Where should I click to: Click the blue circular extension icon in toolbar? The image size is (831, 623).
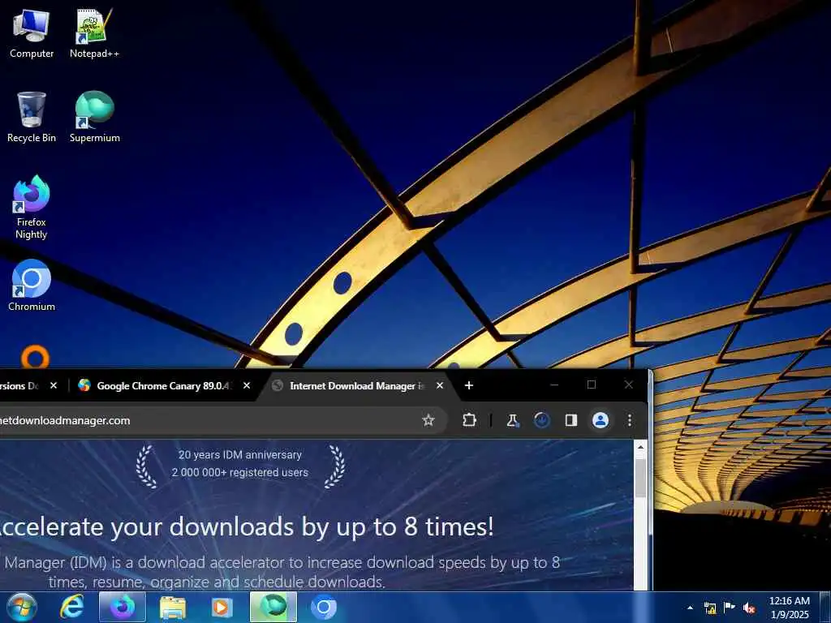tap(541, 420)
